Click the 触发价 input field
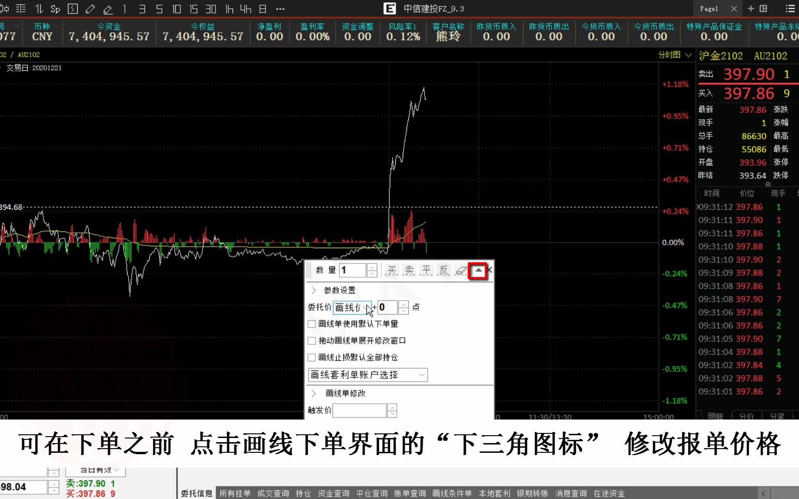 360,410
